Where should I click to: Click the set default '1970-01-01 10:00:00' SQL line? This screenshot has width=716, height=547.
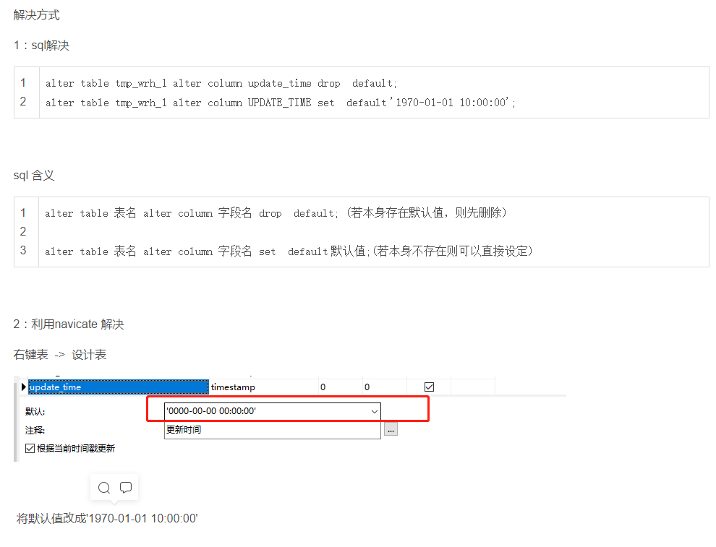click(281, 103)
